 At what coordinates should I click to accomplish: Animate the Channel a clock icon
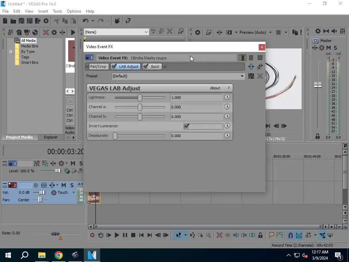click(227, 106)
